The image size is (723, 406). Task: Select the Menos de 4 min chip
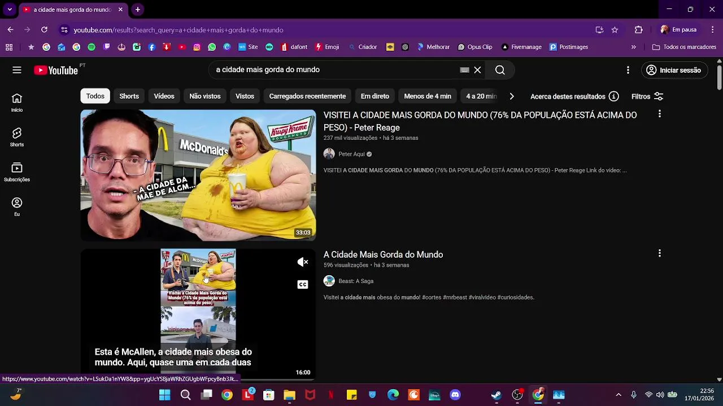[x=428, y=96]
